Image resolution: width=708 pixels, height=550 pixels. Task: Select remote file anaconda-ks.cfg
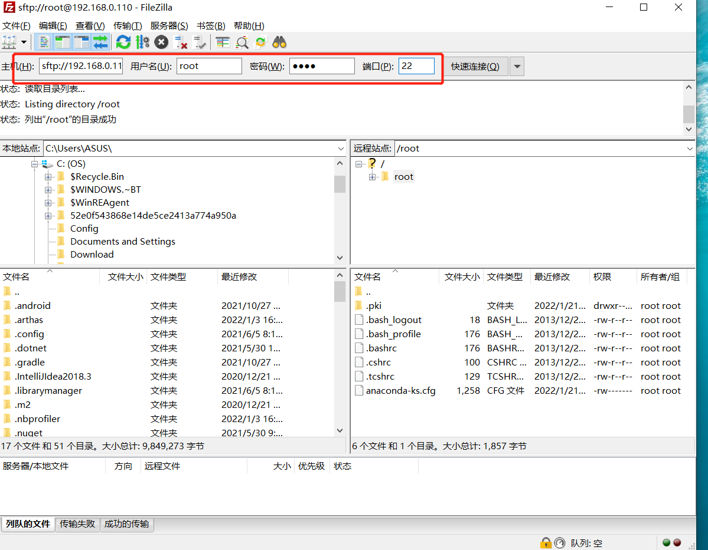(x=400, y=391)
